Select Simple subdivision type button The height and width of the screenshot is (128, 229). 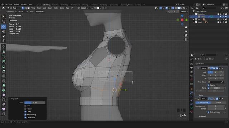point(219,103)
